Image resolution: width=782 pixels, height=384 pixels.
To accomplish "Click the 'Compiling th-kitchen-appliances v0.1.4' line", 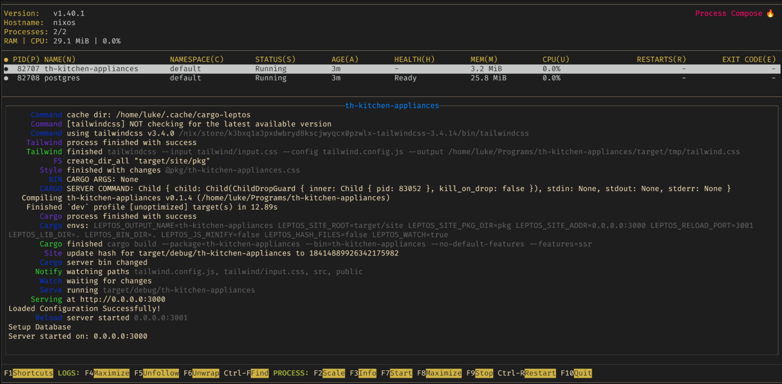I will point(206,197).
